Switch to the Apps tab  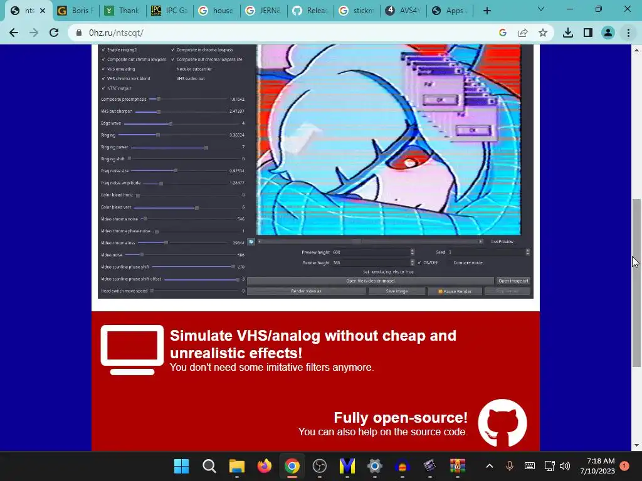(450, 11)
